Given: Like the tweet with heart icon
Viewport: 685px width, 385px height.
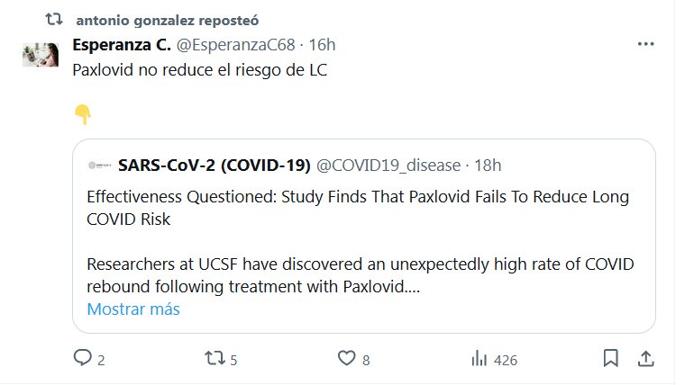Looking at the screenshot, I should click(x=345, y=359).
